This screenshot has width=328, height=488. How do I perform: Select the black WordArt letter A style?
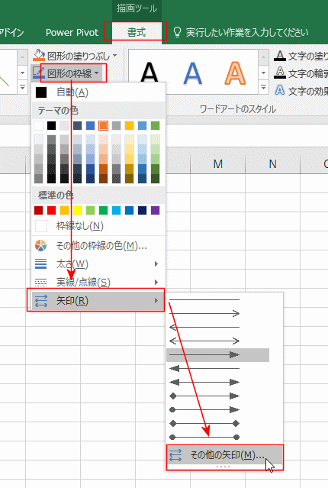150,73
